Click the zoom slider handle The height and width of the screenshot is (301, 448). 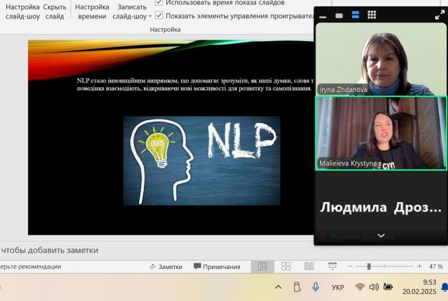(x=369, y=266)
